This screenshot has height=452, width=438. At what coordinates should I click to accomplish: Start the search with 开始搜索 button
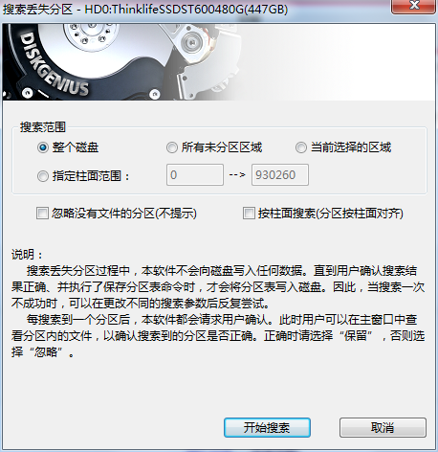pyautogui.click(x=267, y=427)
